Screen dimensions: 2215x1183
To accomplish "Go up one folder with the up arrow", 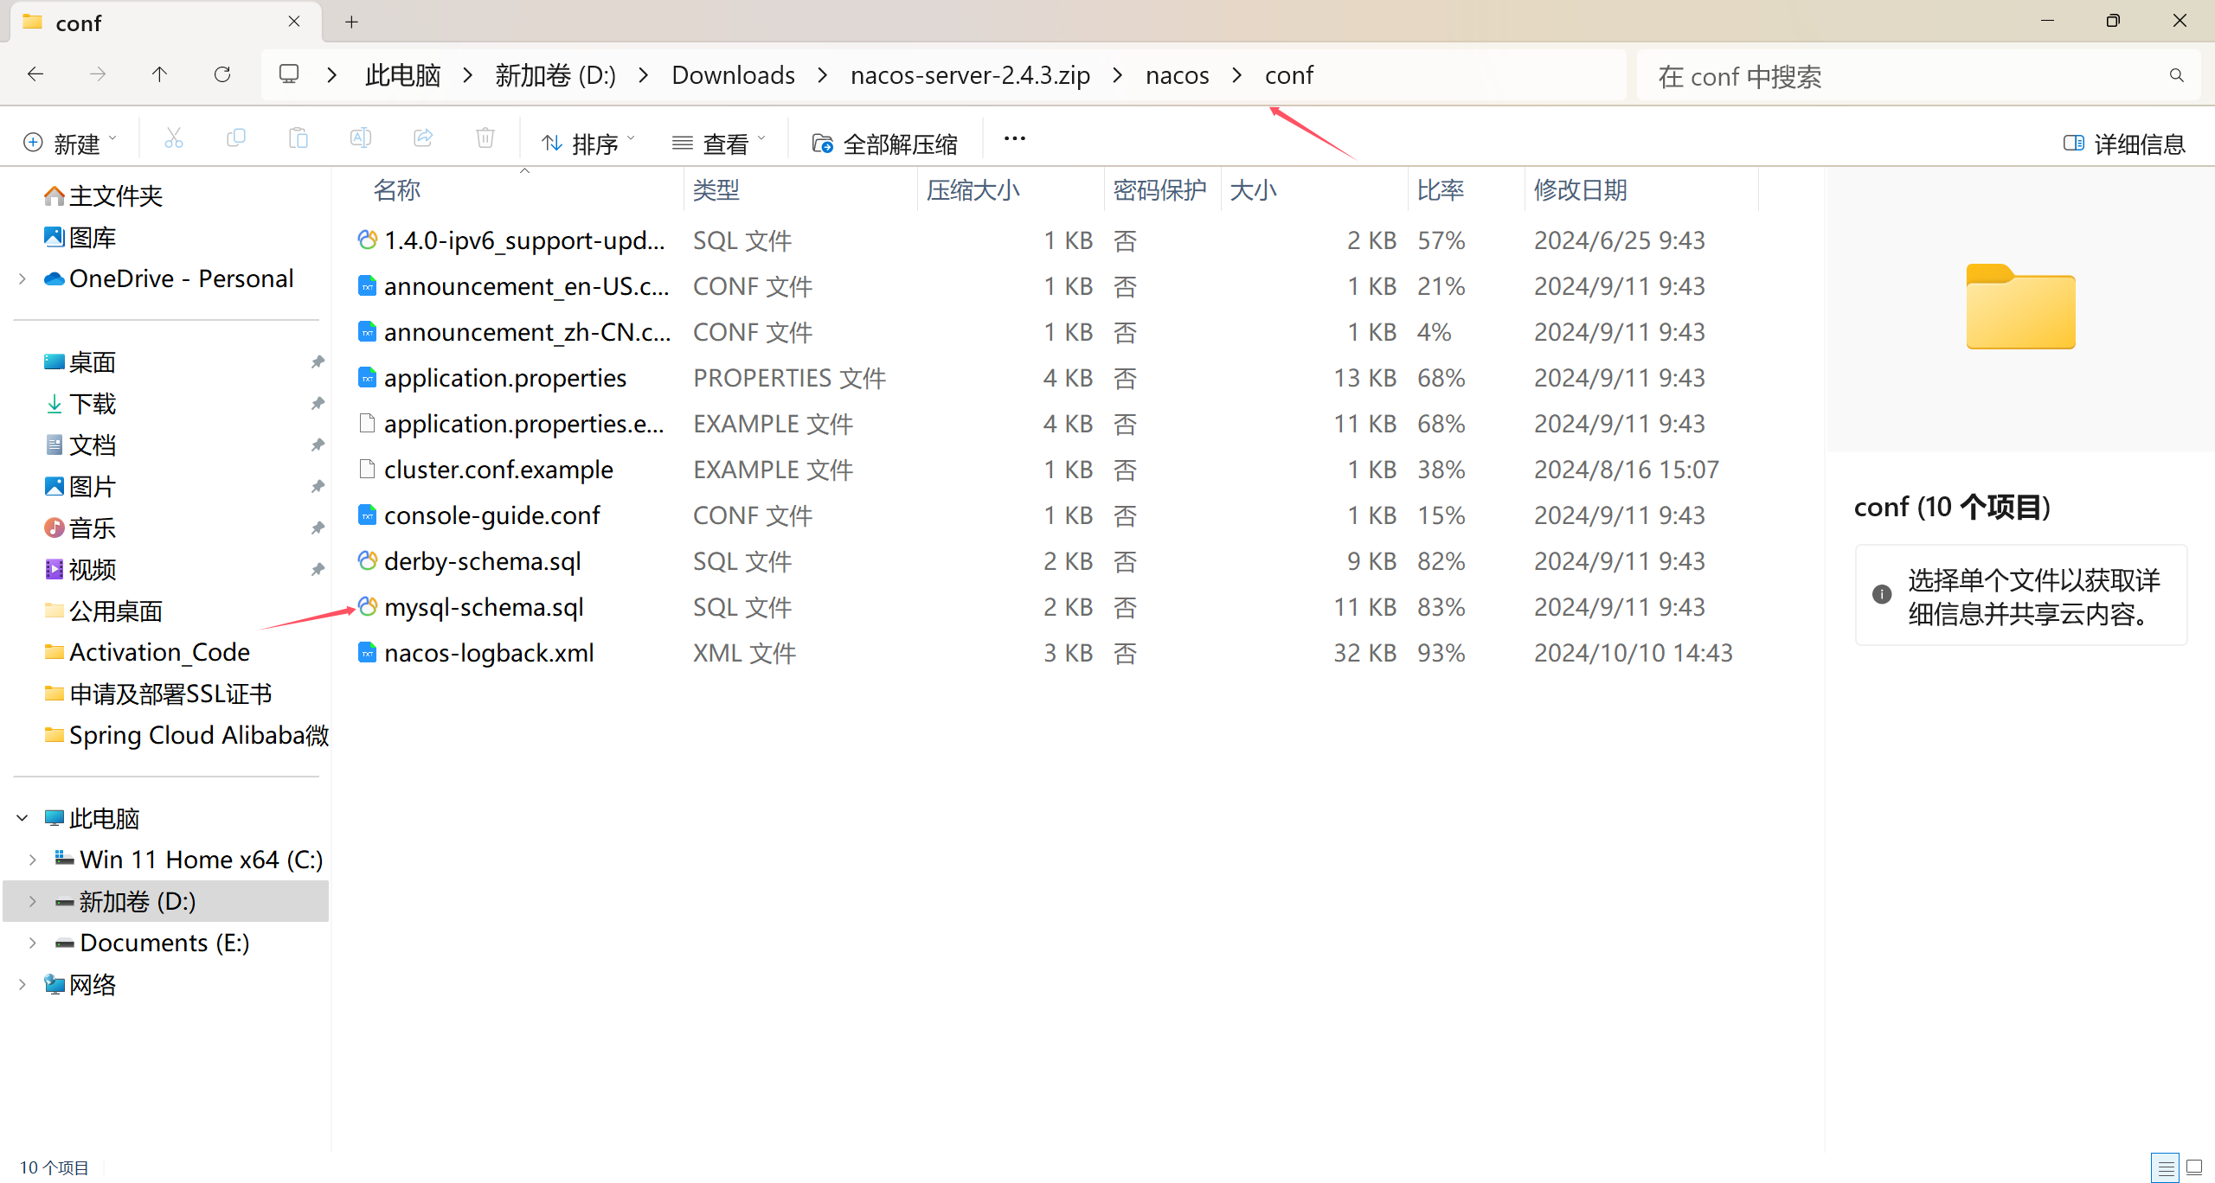I will (159, 75).
